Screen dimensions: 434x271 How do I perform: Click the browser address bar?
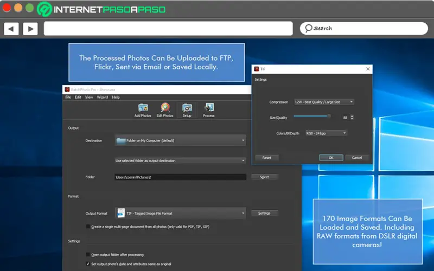pos(168,29)
